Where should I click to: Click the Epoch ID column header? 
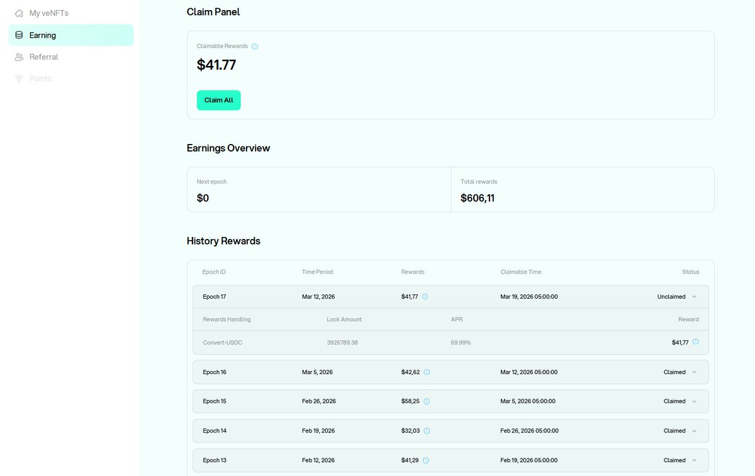click(x=214, y=272)
